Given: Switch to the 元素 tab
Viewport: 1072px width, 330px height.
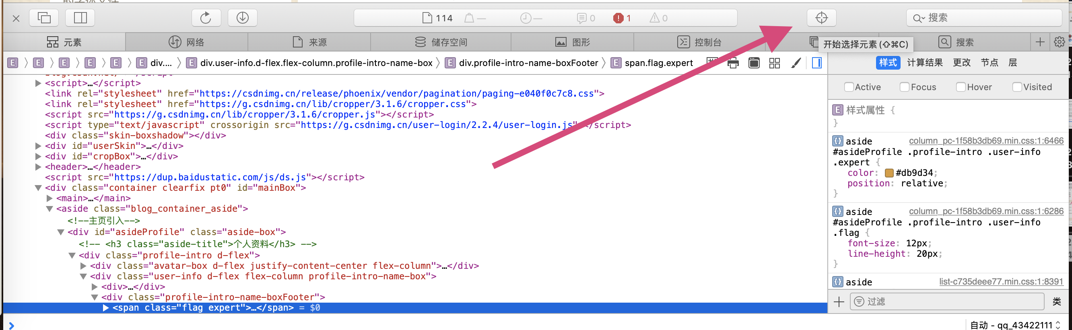Looking at the screenshot, I should pyautogui.click(x=64, y=42).
